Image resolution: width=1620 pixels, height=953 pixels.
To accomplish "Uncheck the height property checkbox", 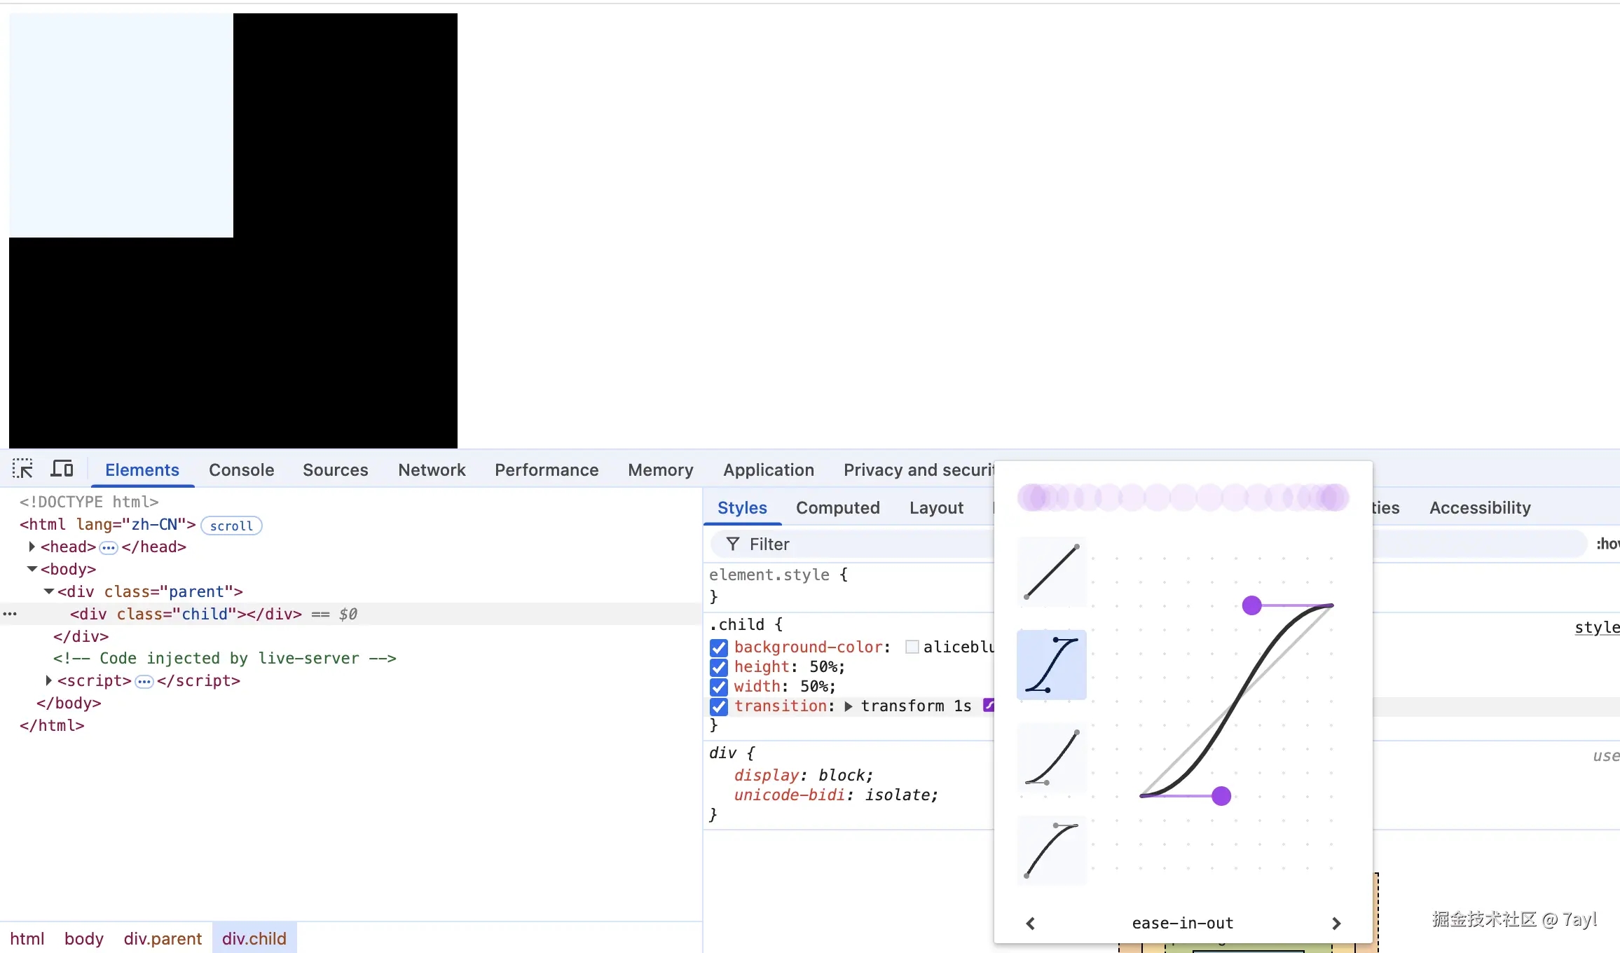I will pyautogui.click(x=719, y=667).
